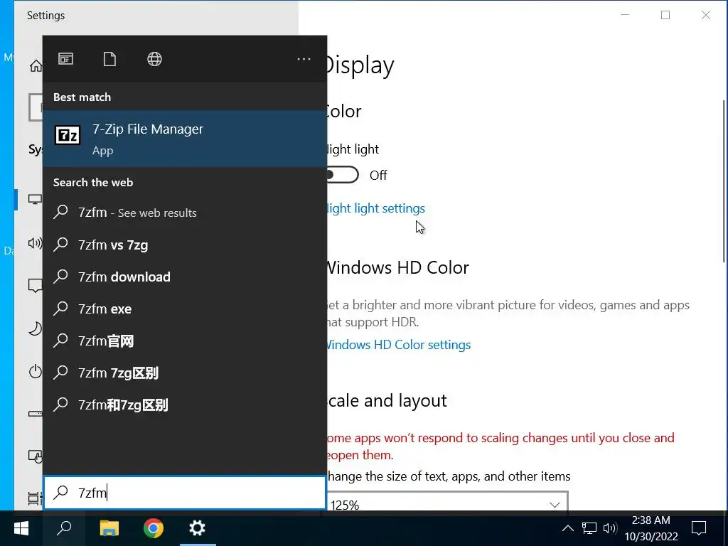The height and width of the screenshot is (546, 728).
Task: Choose the '7zfm和7zg区别' suggestion
Action: [185, 405]
